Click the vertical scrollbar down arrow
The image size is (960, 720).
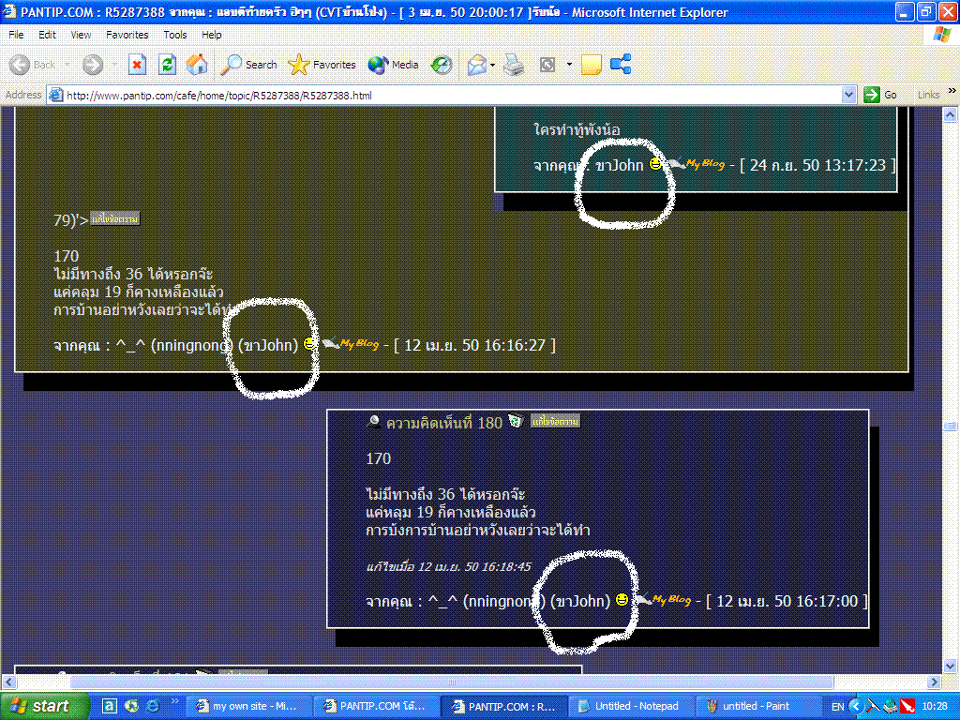click(950, 667)
